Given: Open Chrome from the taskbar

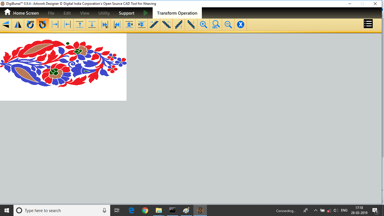Looking at the screenshot, I should tap(145, 210).
